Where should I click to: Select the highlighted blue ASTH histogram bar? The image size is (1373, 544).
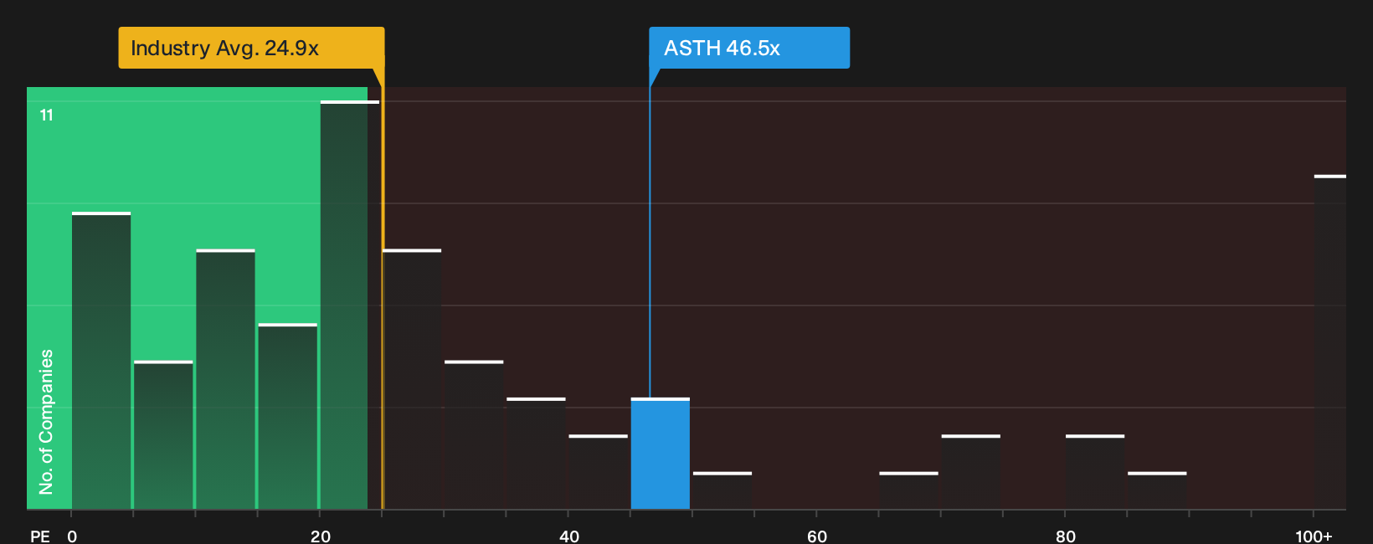coord(661,454)
